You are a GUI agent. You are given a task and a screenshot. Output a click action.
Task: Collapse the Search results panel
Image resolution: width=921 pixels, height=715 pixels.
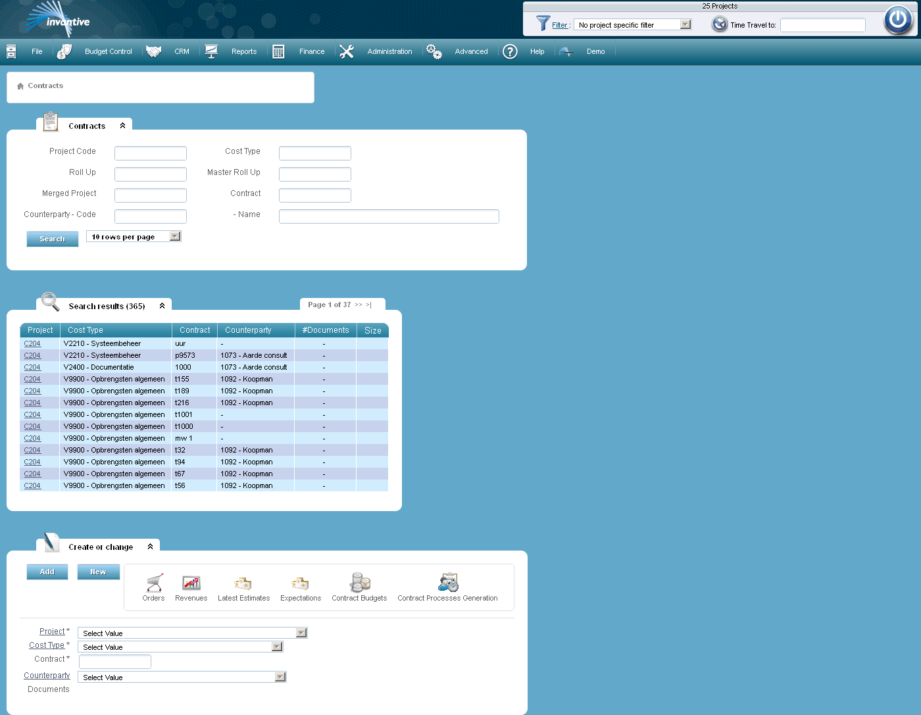click(162, 306)
